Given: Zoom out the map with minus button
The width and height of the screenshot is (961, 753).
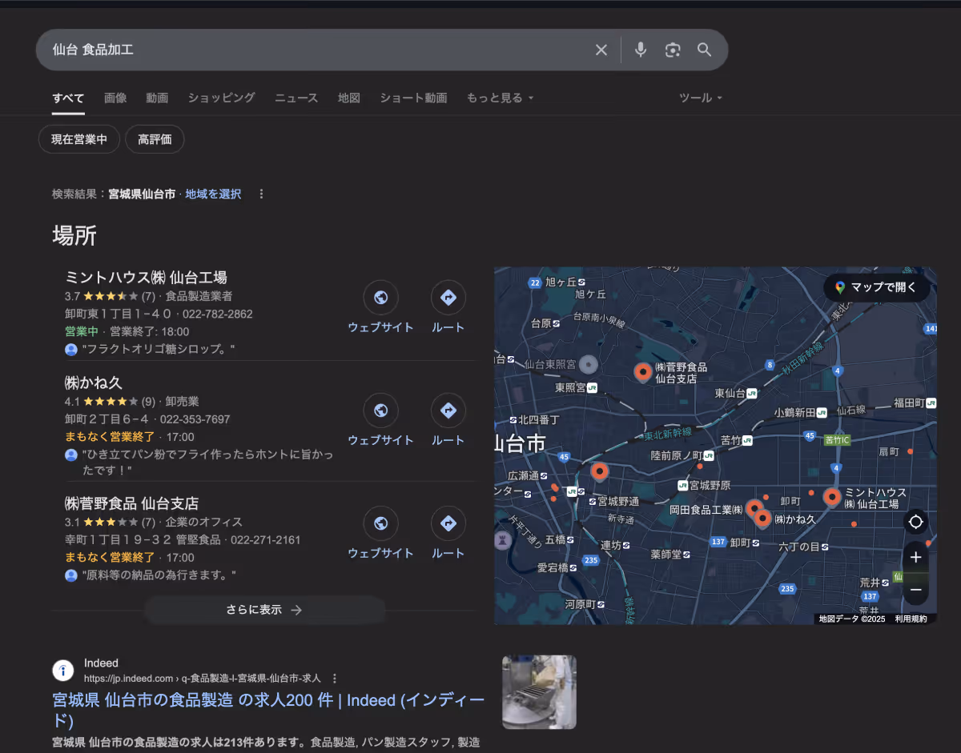Looking at the screenshot, I should 916,590.
